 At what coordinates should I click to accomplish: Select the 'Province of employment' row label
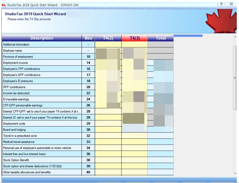(18, 57)
